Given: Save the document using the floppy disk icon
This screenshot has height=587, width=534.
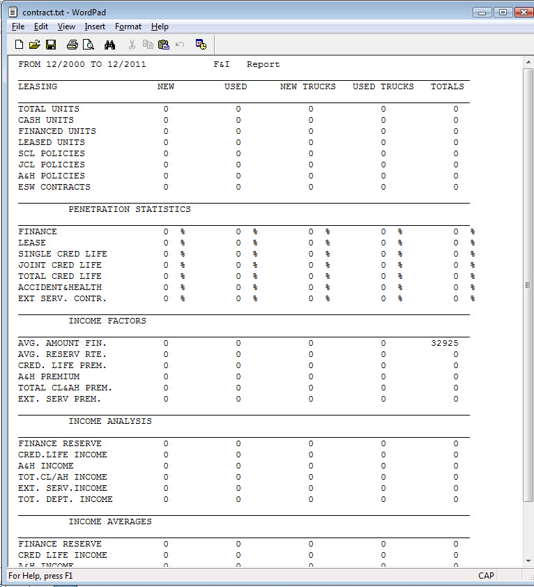Looking at the screenshot, I should 50,45.
